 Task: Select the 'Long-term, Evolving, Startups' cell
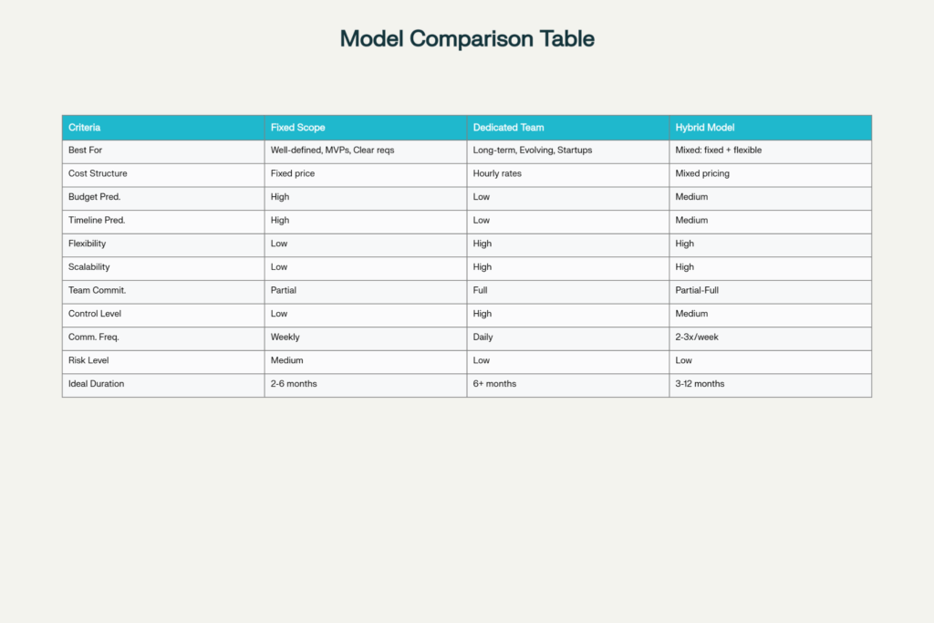(x=532, y=151)
